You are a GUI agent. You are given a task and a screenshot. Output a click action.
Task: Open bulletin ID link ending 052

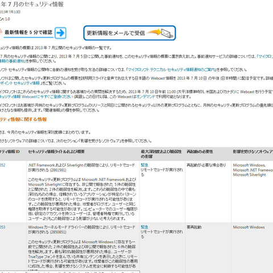(x=2, y=165)
